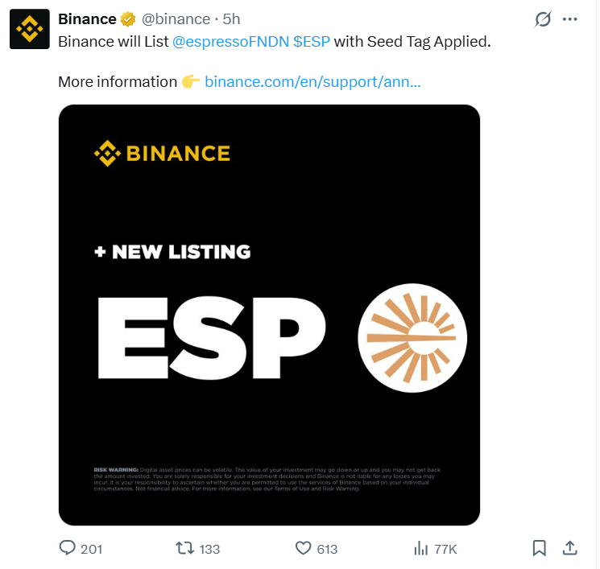
Task: Click the Binance display name
Action: coord(87,19)
